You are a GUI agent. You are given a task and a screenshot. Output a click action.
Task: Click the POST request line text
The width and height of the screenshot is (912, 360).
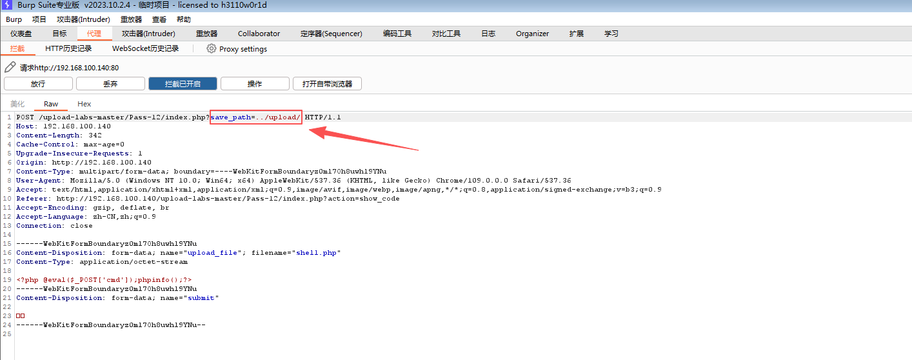(x=179, y=117)
